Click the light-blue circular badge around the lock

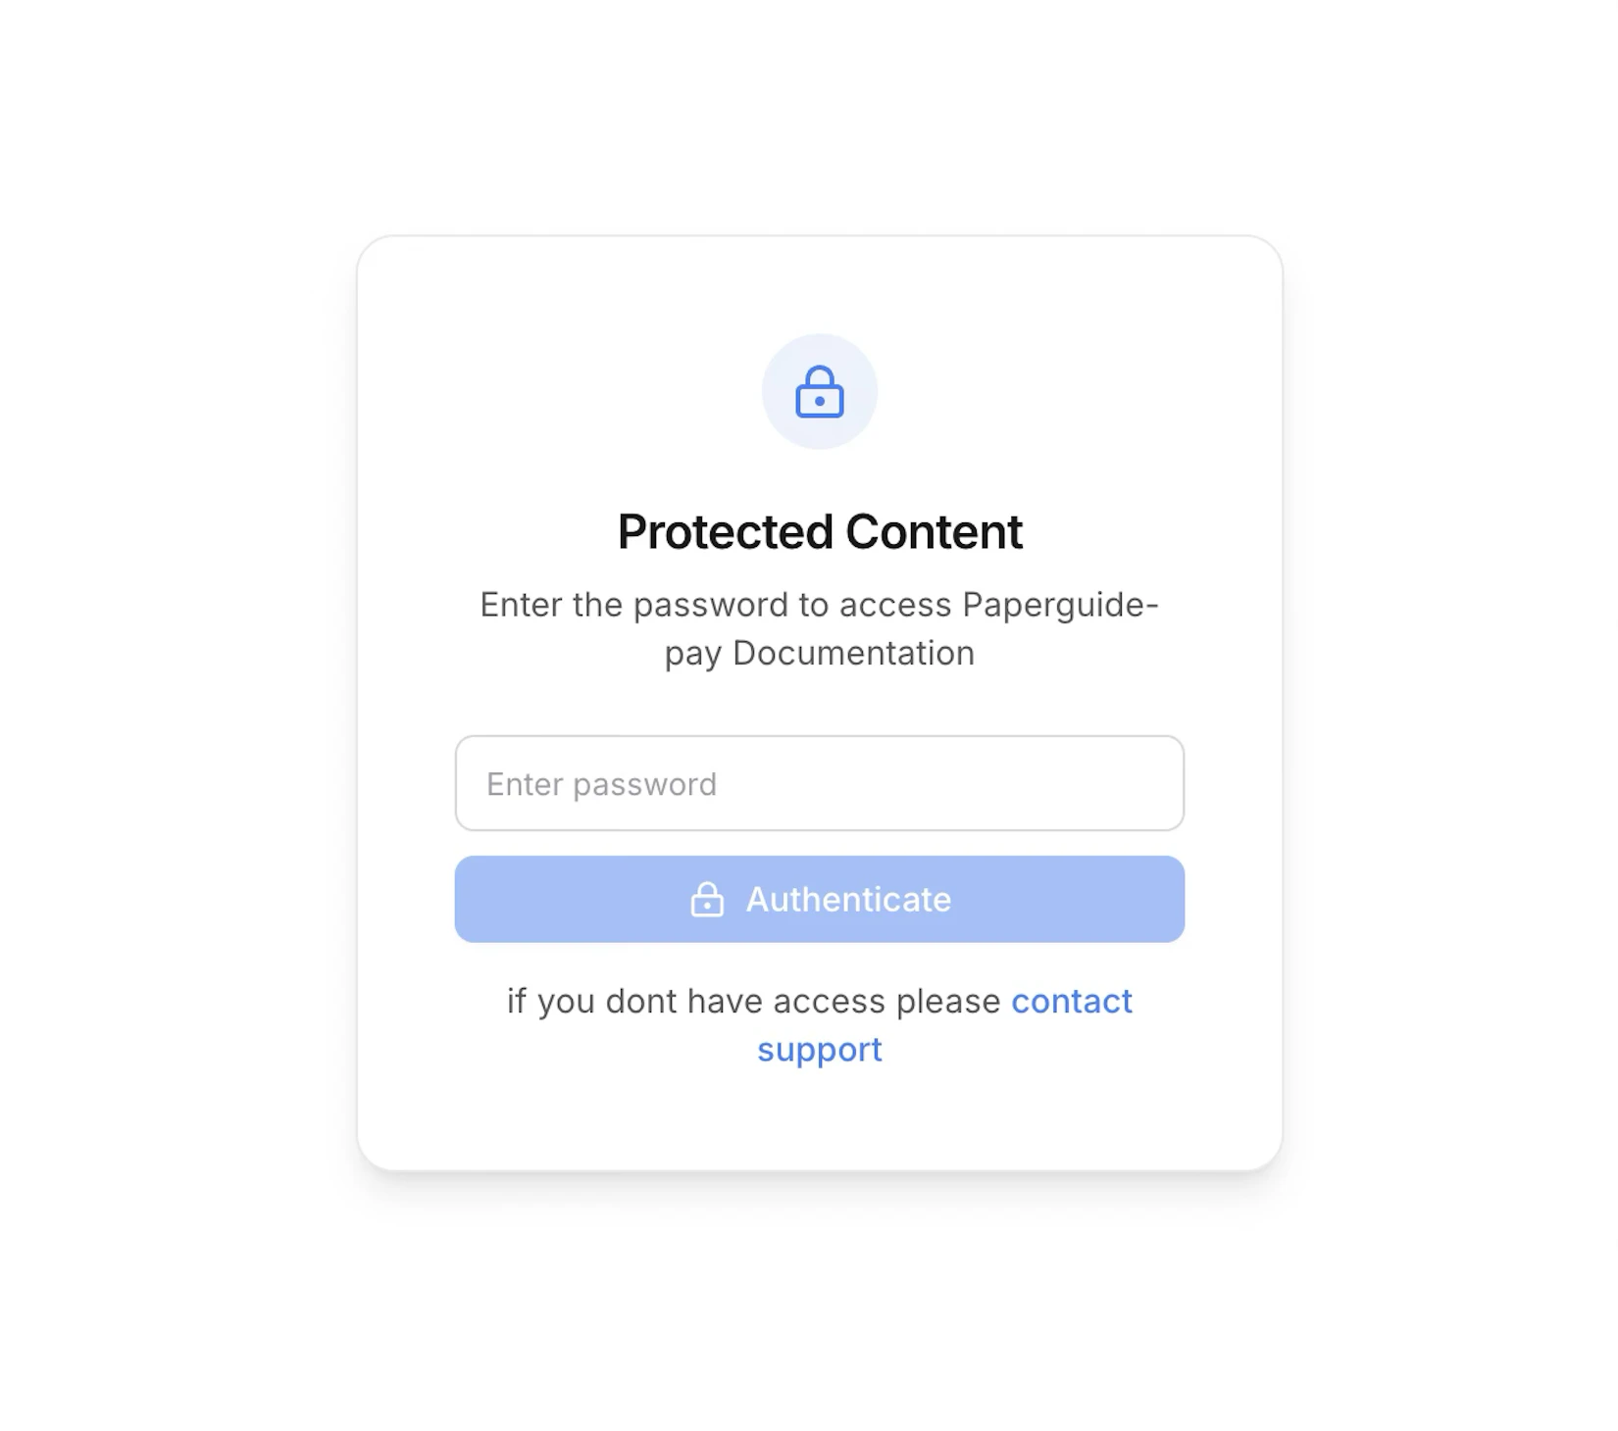tap(820, 392)
